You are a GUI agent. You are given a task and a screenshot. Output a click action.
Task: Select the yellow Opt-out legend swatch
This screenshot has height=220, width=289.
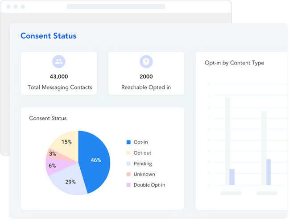(x=128, y=153)
